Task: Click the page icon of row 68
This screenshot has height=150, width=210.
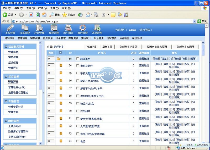Action: [x=61, y=96]
